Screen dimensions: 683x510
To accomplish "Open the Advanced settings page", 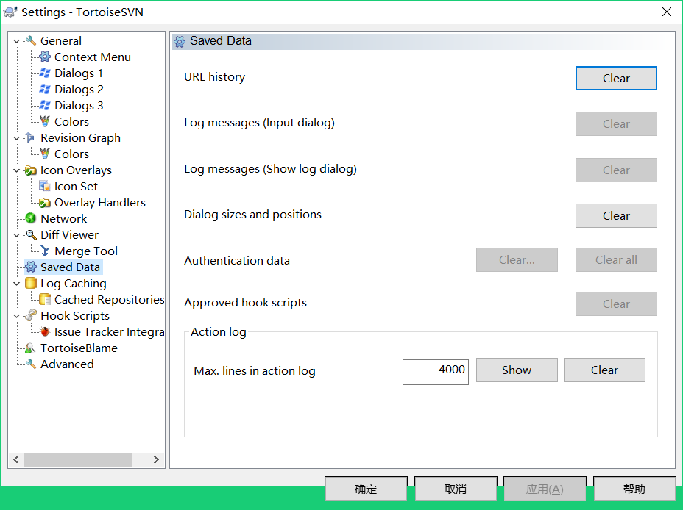I will click(67, 364).
